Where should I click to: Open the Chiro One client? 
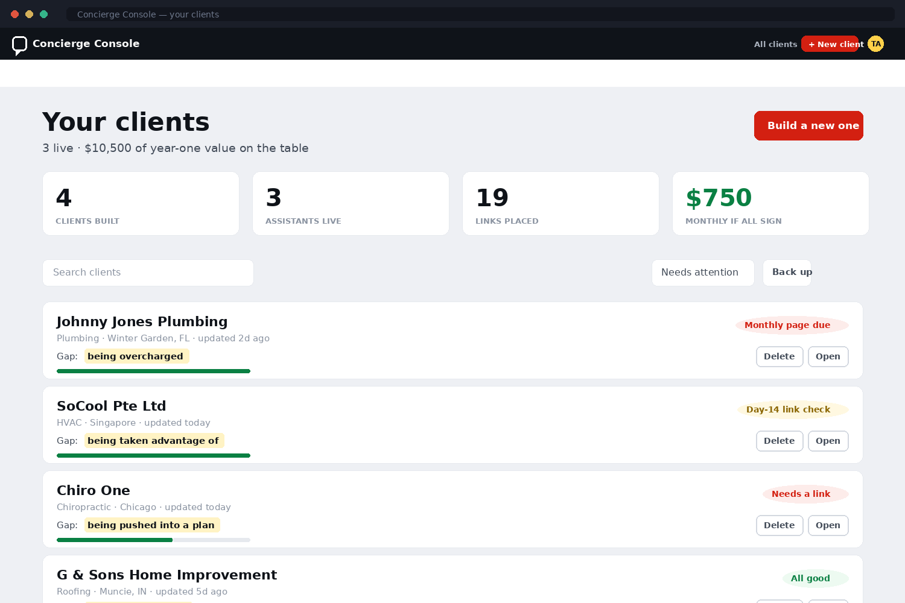(828, 525)
